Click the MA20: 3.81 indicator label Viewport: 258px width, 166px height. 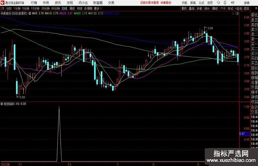point(66,13)
